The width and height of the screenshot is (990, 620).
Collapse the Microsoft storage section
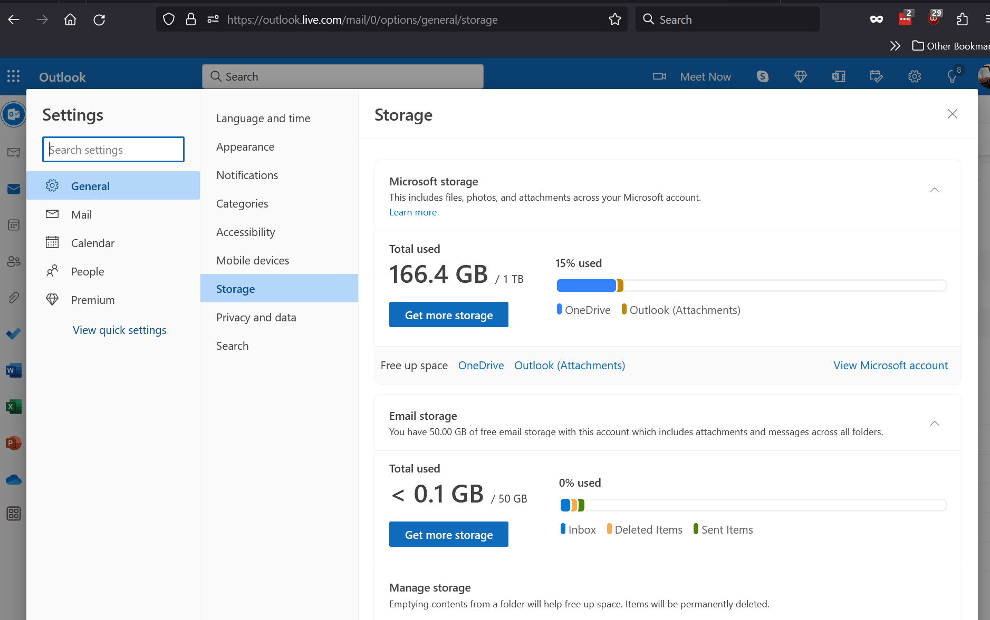(x=934, y=190)
